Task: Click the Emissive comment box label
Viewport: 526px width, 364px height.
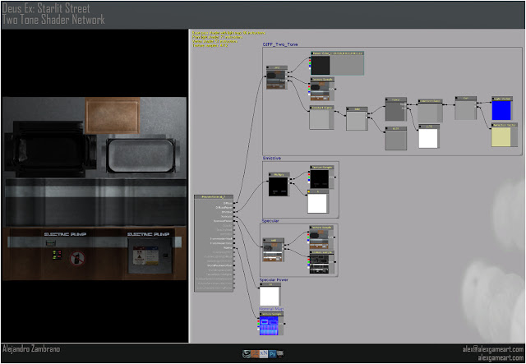Action: click(x=272, y=158)
